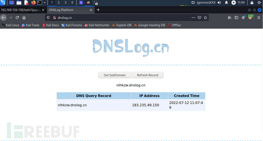263x141 pixels.
Task: Open the OffSec bookmark
Action: point(175,25)
